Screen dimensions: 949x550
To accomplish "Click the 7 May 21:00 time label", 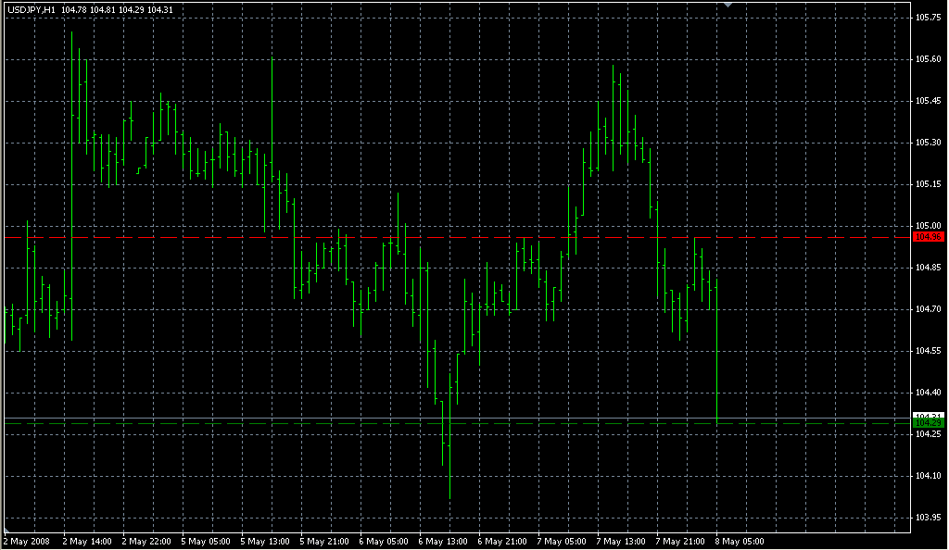I will 681,541.
